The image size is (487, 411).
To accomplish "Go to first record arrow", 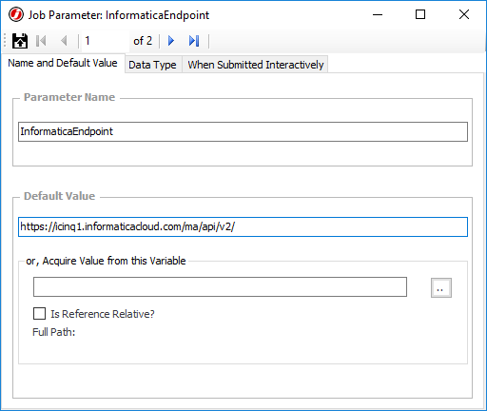I will tap(41, 41).
